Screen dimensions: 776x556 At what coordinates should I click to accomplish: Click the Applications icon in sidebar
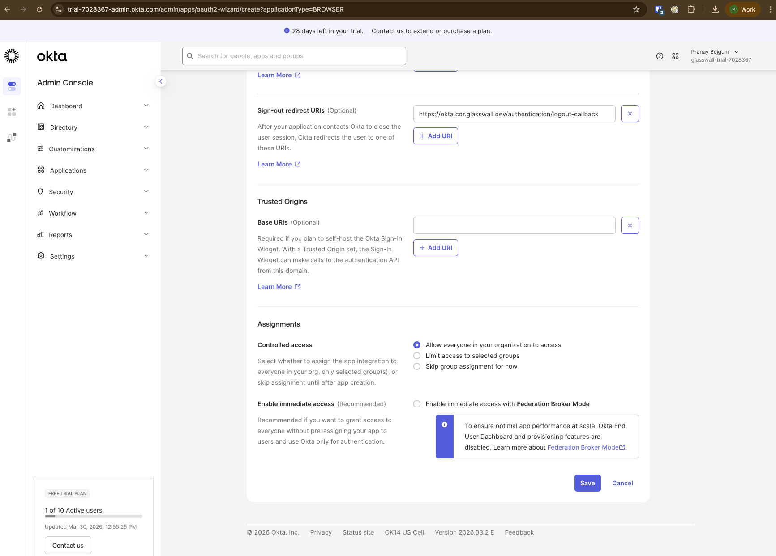click(41, 170)
